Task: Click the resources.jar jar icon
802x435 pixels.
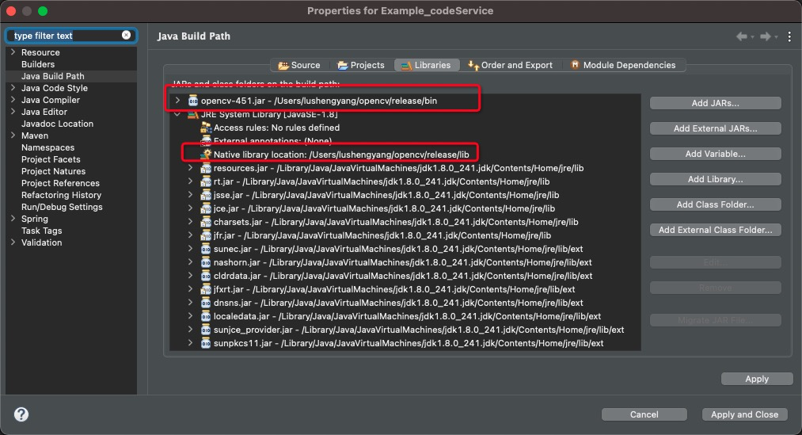Action: click(x=206, y=168)
